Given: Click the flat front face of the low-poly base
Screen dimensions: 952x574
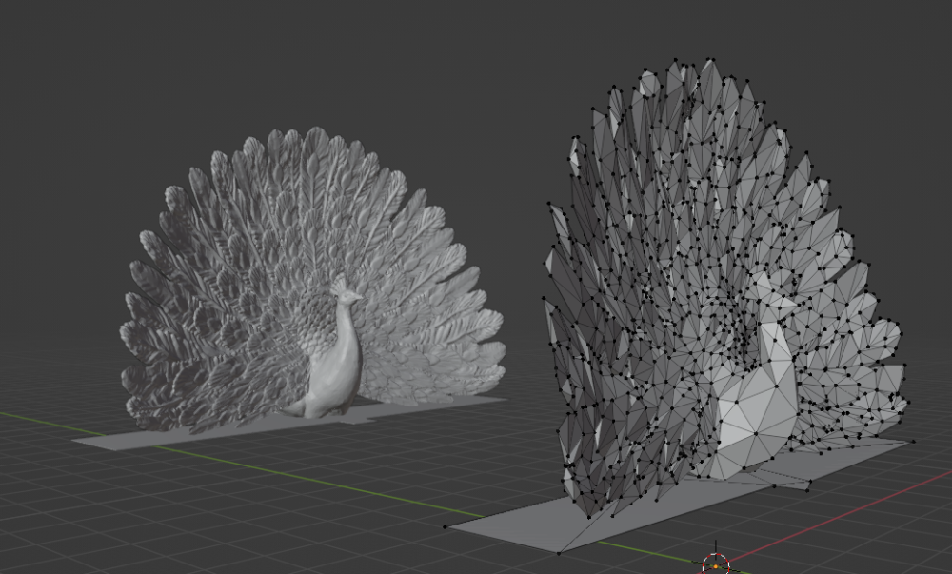Looking at the screenshot, I should [514, 530].
